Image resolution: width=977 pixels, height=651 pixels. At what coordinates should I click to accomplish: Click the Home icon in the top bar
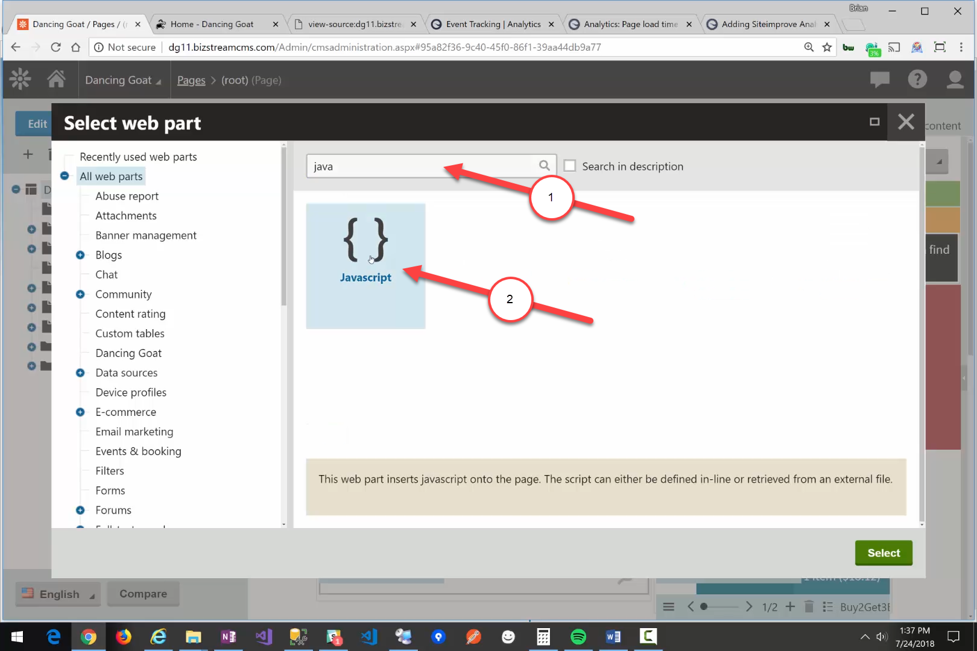[x=57, y=79]
